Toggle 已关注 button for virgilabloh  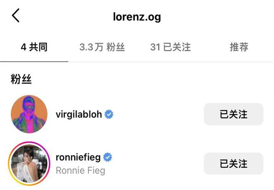pyautogui.click(x=233, y=114)
